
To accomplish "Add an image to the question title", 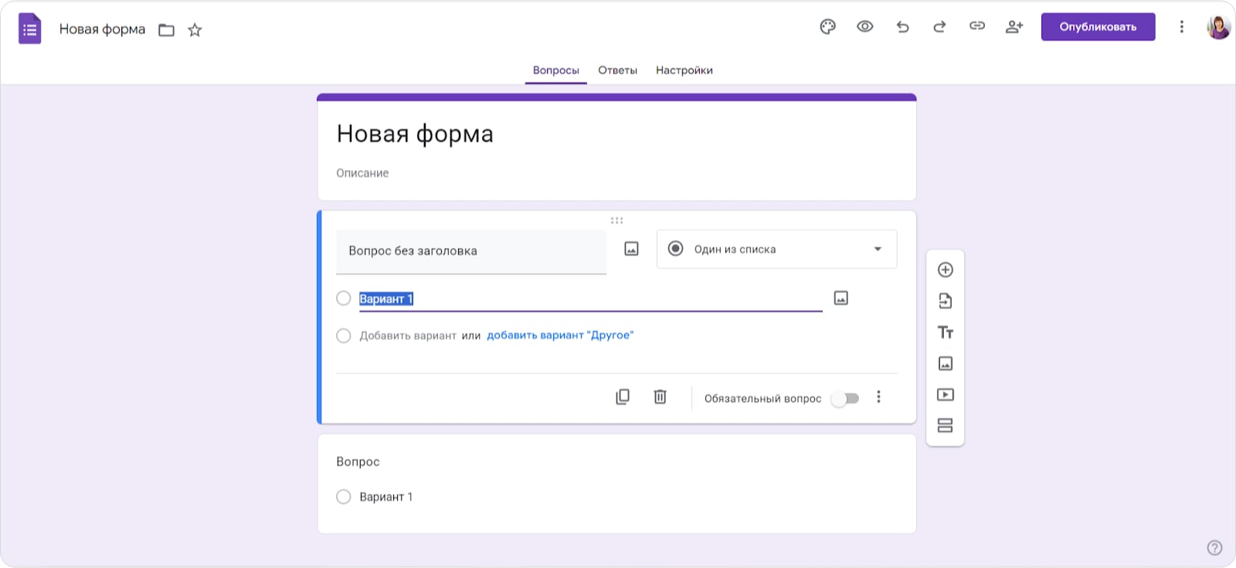I will coord(631,249).
